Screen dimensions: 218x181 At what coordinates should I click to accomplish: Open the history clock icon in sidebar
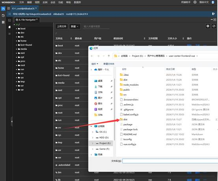3,16
